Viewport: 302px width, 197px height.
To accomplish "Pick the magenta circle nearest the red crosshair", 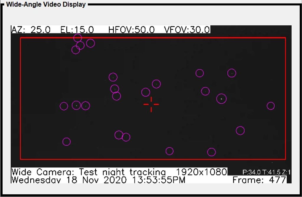I will click(x=146, y=92).
